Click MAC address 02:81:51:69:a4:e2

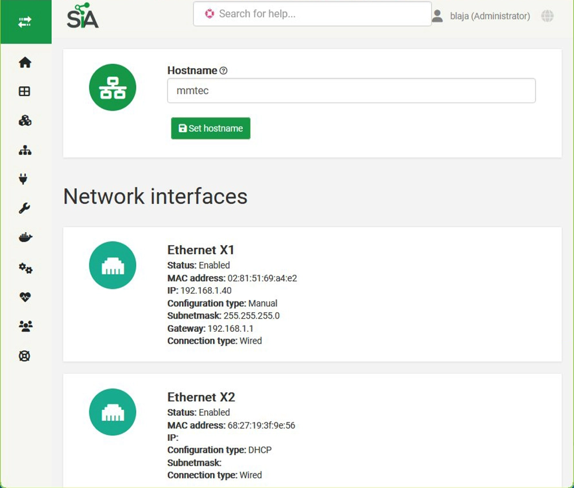pos(232,278)
